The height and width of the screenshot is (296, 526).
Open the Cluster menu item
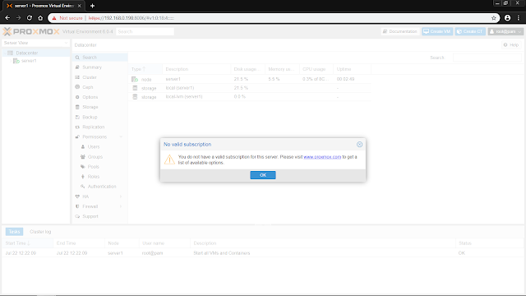pyautogui.click(x=99, y=77)
